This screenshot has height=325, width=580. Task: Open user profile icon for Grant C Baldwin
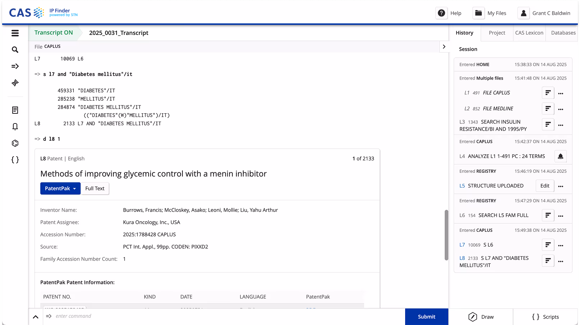coord(524,13)
